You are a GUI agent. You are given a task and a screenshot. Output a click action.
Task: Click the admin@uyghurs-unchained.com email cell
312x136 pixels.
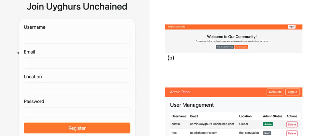212,124
